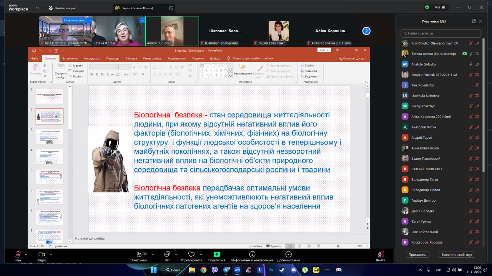Click the Leave (Выйти) meeting icon
The image size is (492, 276).
click(x=381, y=255)
